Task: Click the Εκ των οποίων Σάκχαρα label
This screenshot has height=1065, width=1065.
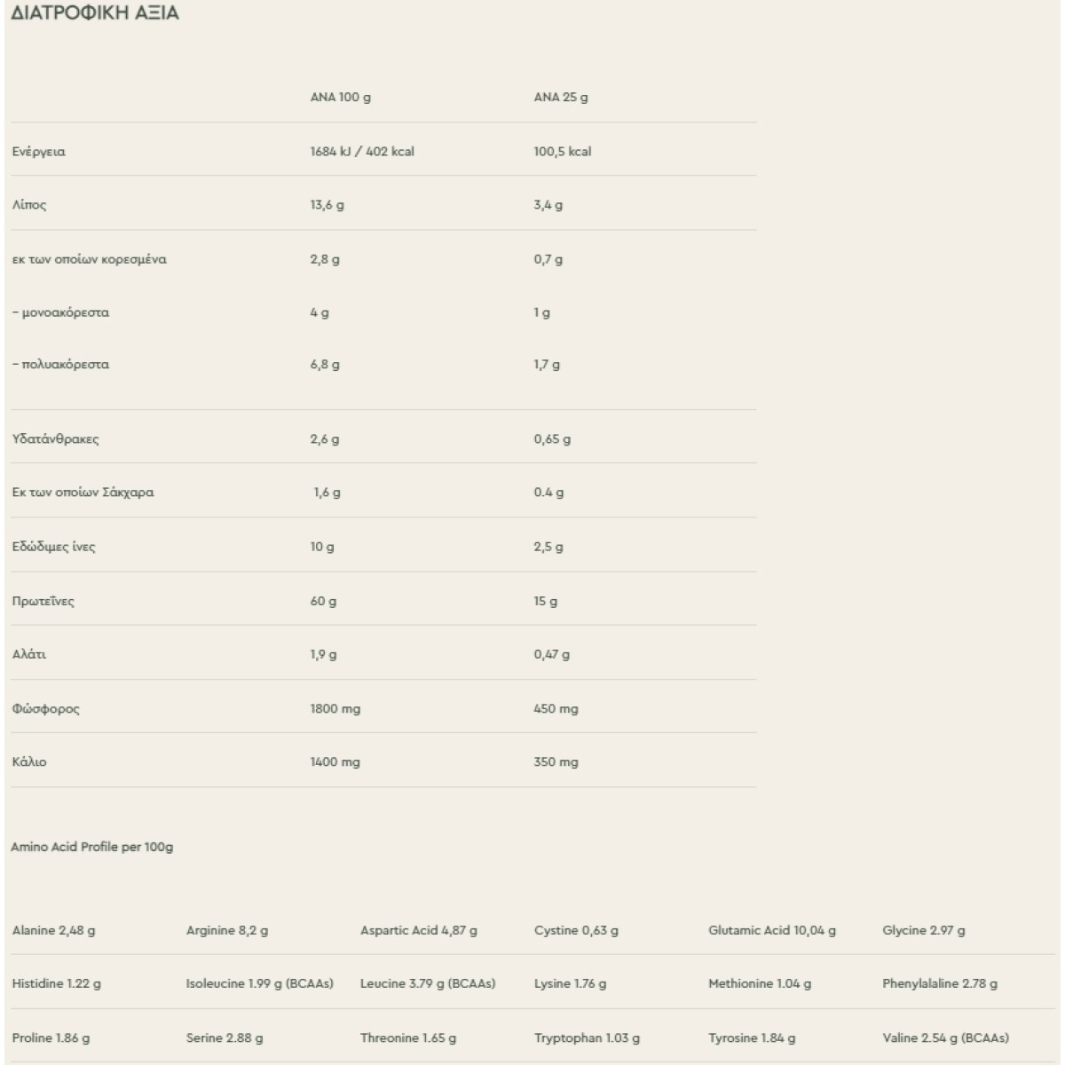Action: pos(83,493)
